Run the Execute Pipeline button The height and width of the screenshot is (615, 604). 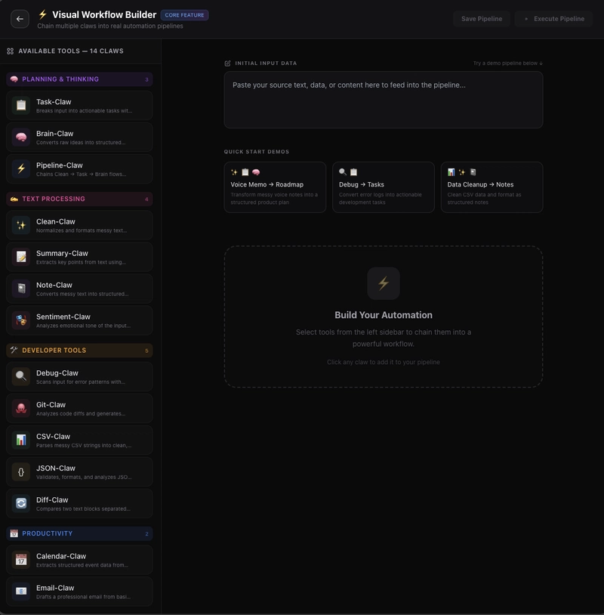pyautogui.click(x=554, y=19)
